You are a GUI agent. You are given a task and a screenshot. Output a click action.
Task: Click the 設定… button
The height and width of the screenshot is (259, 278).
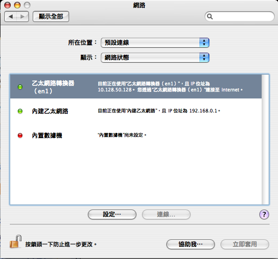(x=112, y=214)
